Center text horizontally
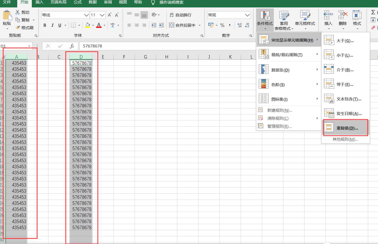The width and height of the screenshot is (378, 244). pyautogui.click(x=137, y=25)
